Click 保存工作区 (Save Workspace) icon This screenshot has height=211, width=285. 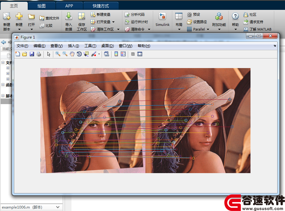point(82,16)
